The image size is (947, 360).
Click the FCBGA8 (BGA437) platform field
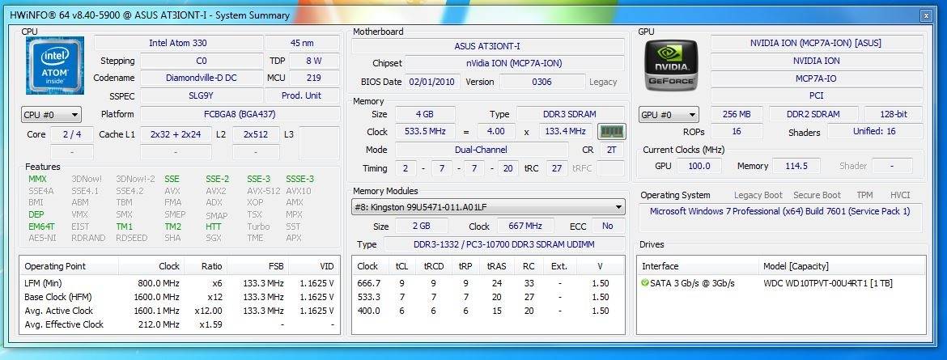pyautogui.click(x=240, y=114)
